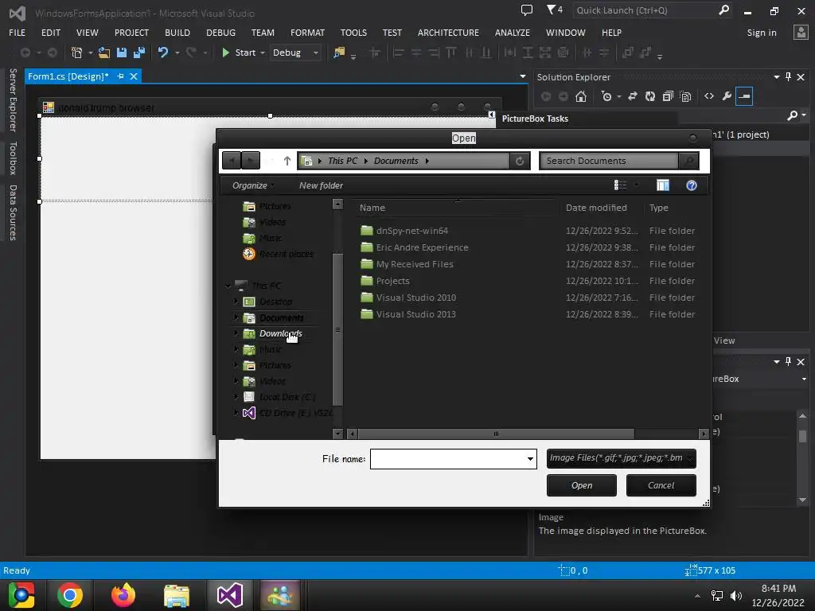Click the Solution Explorer Home icon
This screenshot has width=815, height=611.
pos(581,96)
